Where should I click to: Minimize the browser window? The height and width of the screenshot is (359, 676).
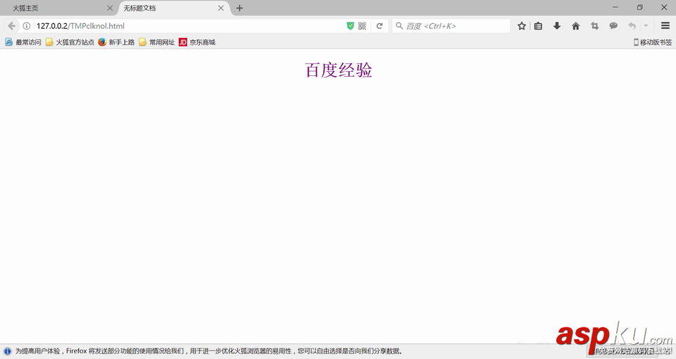coord(615,7)
